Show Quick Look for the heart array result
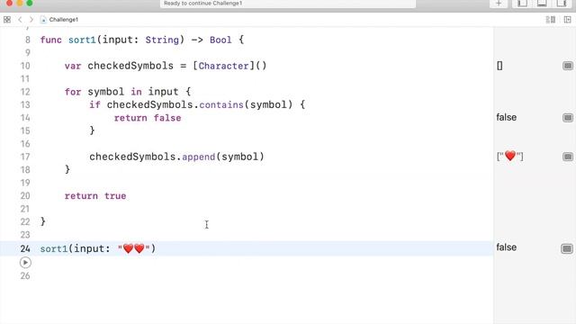The width and height of the screenshot is (576, 324). 568,157
